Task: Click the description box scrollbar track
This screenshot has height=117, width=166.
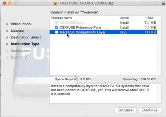Action: pos(159,94)
